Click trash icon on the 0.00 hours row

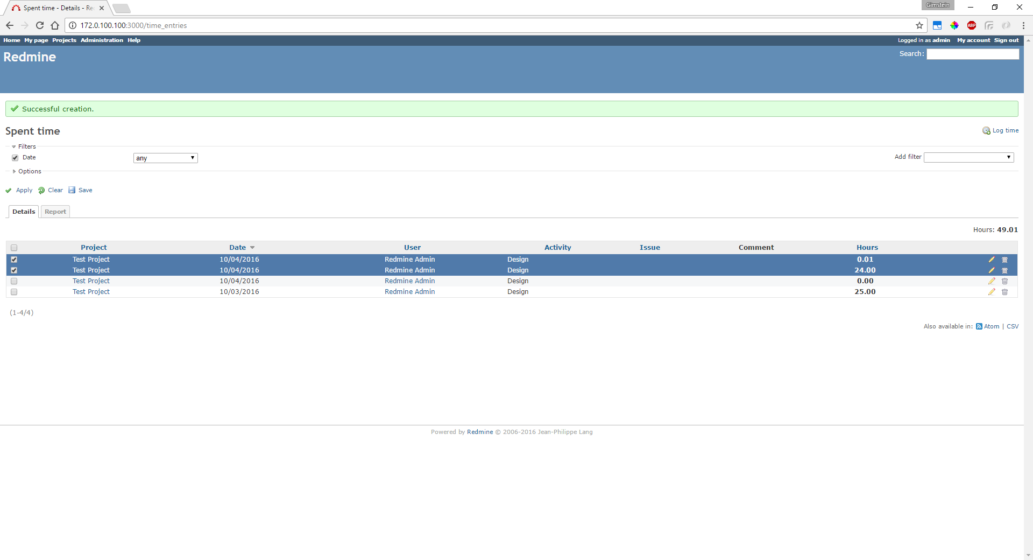pos(1004,281)
